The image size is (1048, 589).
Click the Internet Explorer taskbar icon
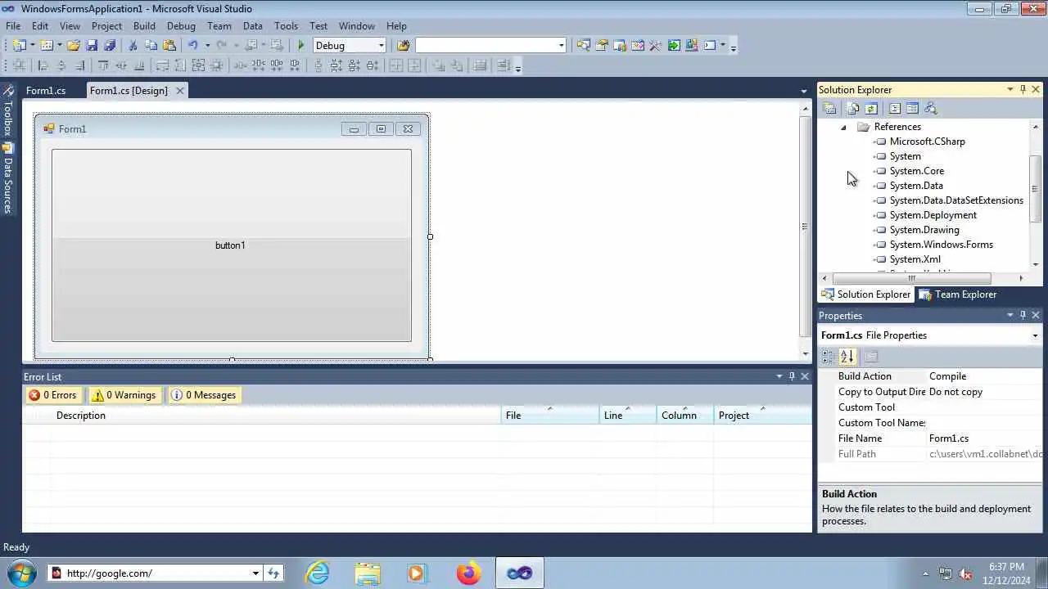[317, 573]
